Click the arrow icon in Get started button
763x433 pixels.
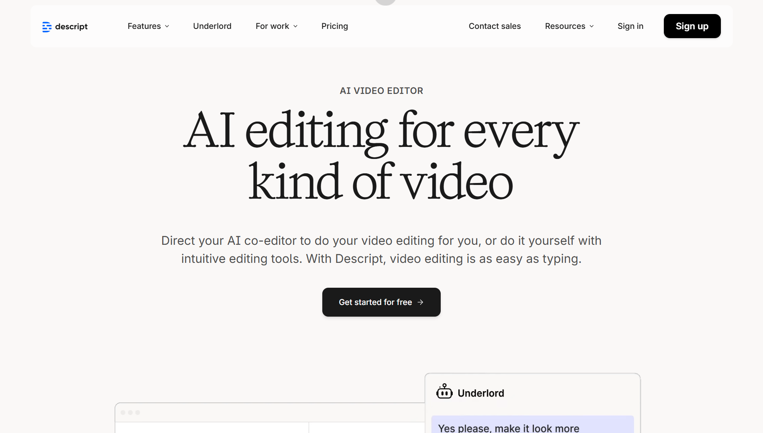point(420,302)
